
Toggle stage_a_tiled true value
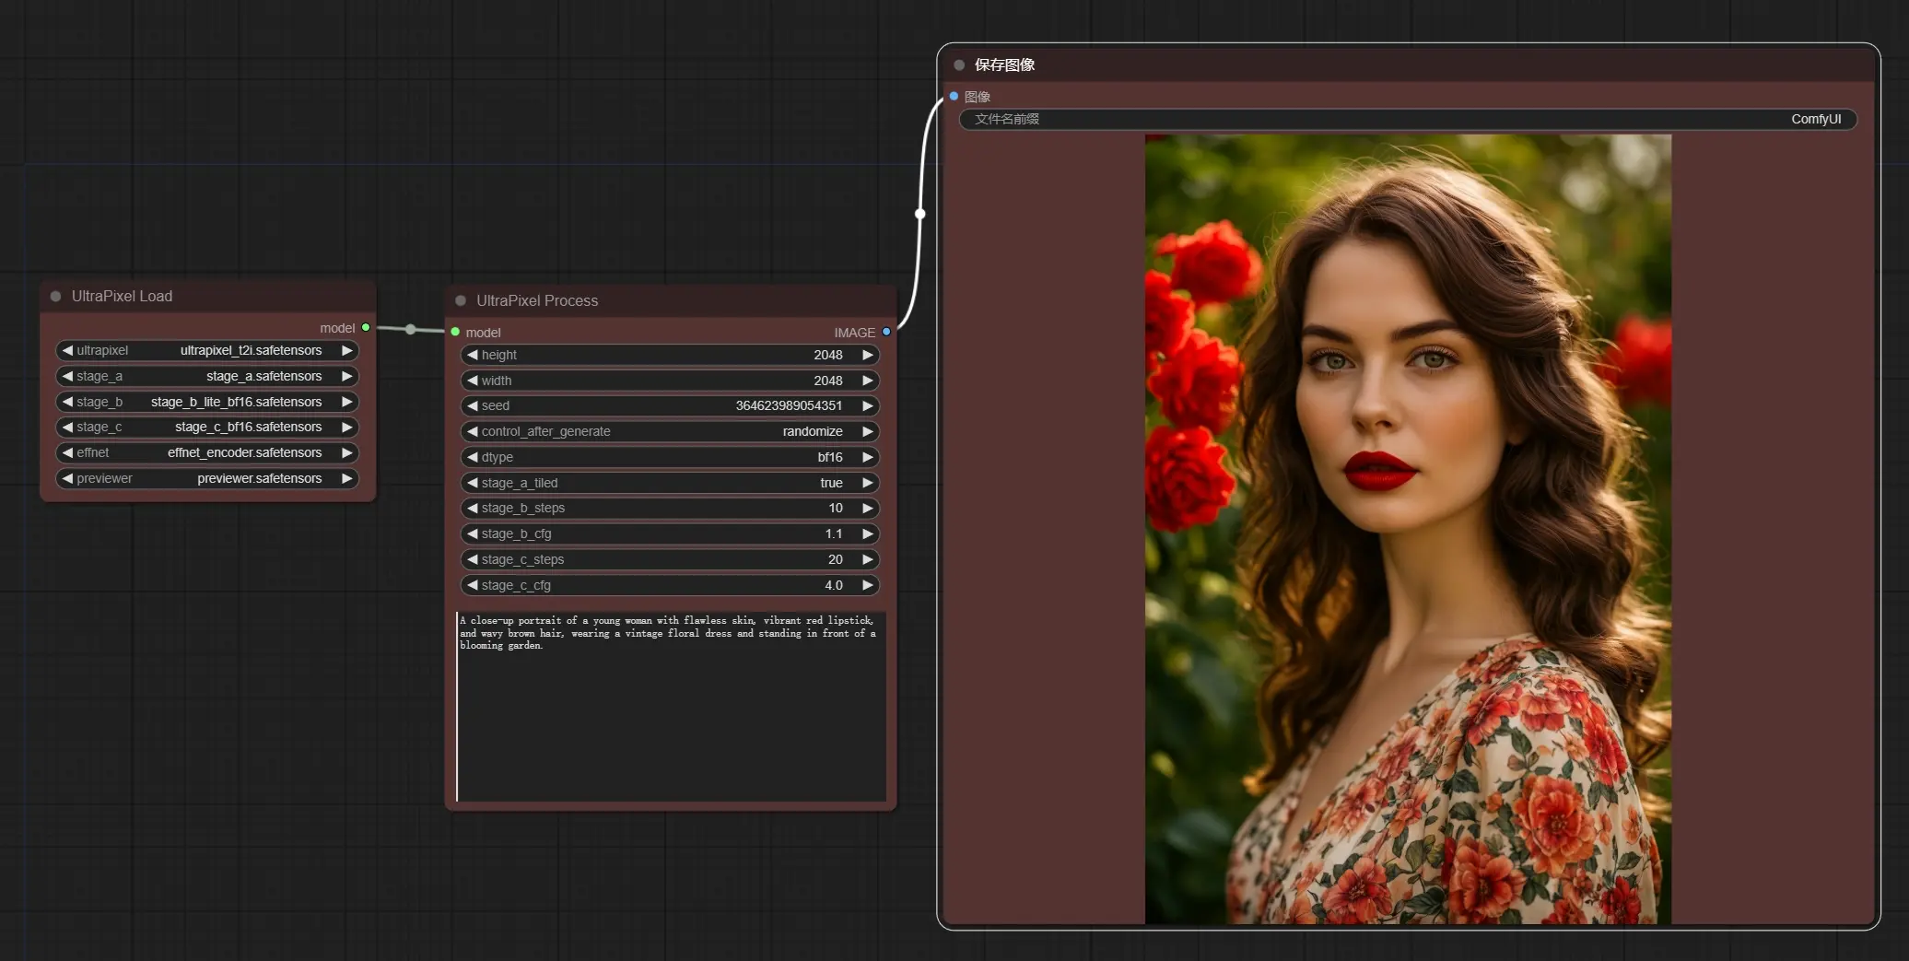click(x=831, y=483)
